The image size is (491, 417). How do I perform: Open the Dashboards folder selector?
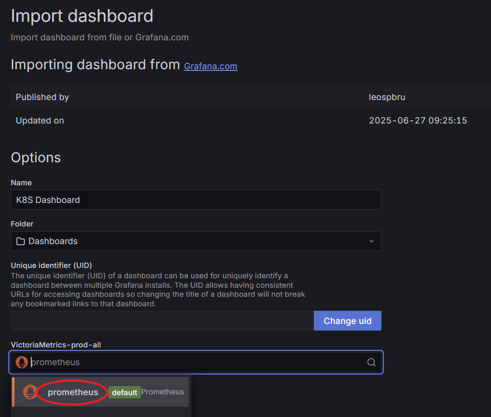click(196, 241)
